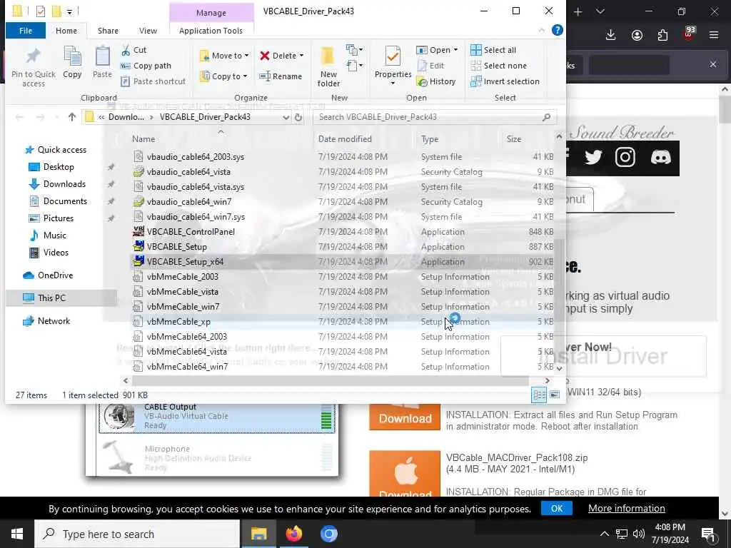Click Rename in Organize group

pos(281,76)
